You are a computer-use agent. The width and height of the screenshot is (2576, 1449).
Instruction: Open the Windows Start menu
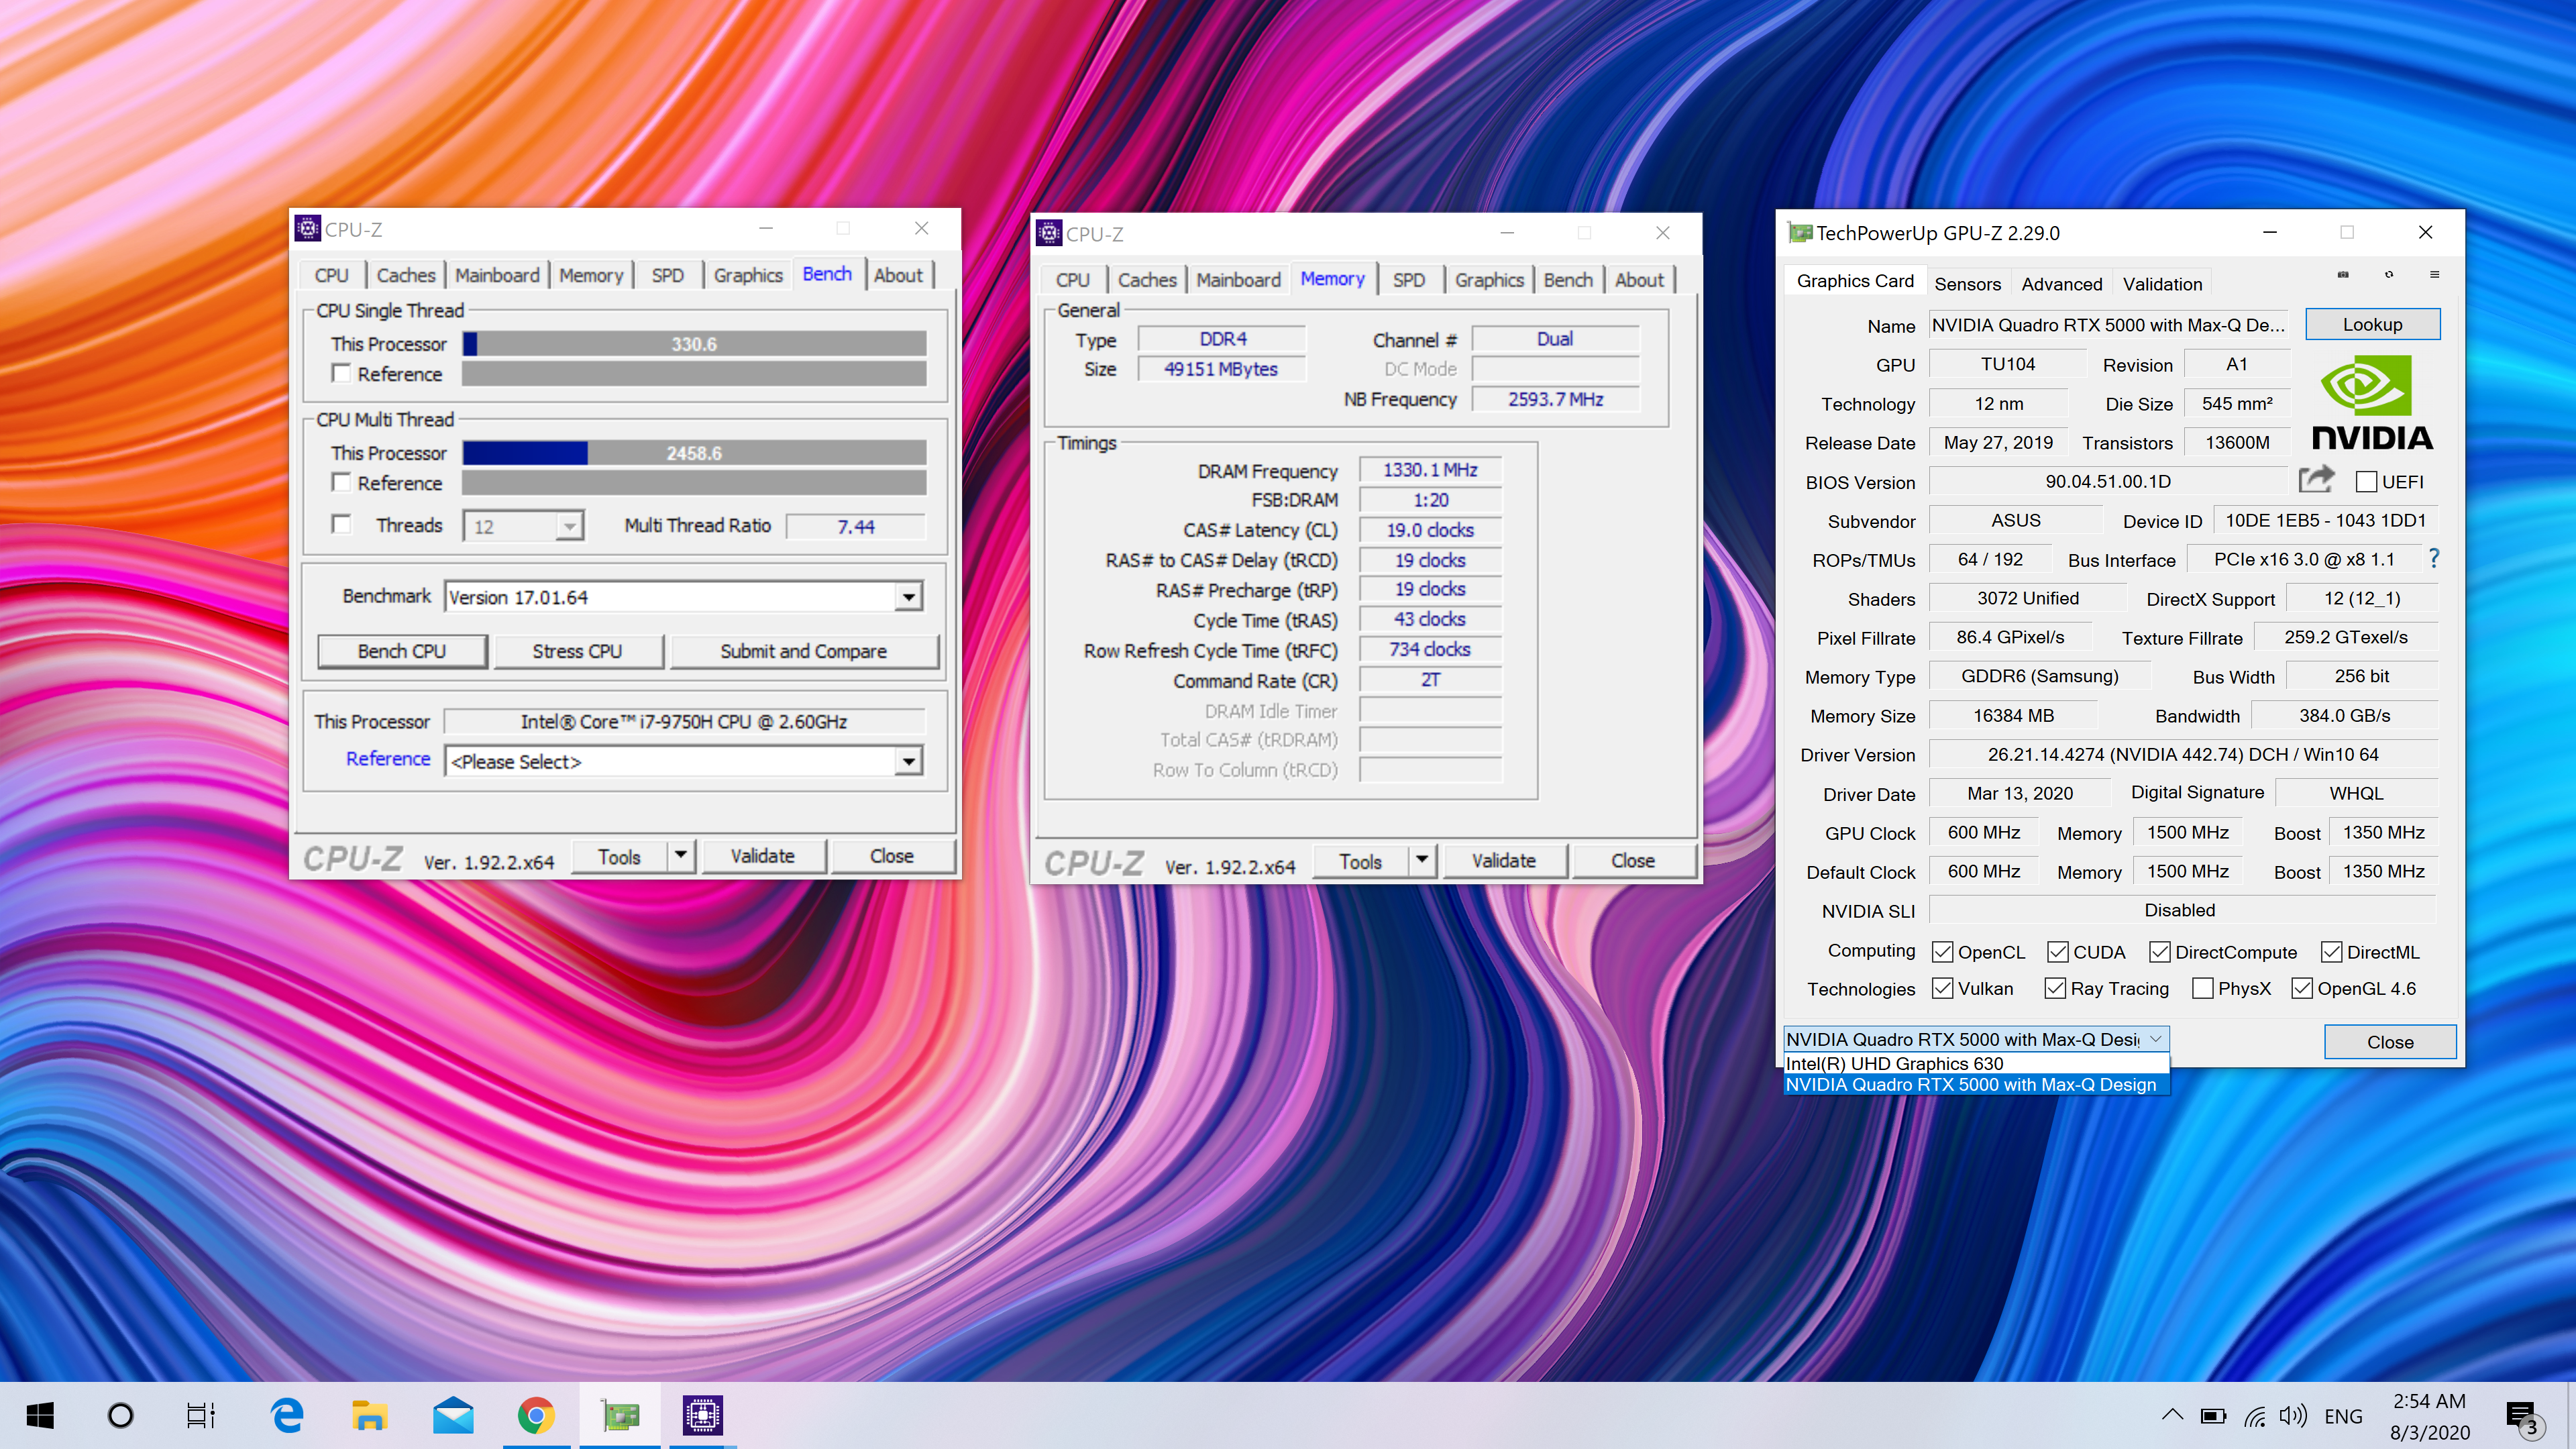coord(40,1415)
